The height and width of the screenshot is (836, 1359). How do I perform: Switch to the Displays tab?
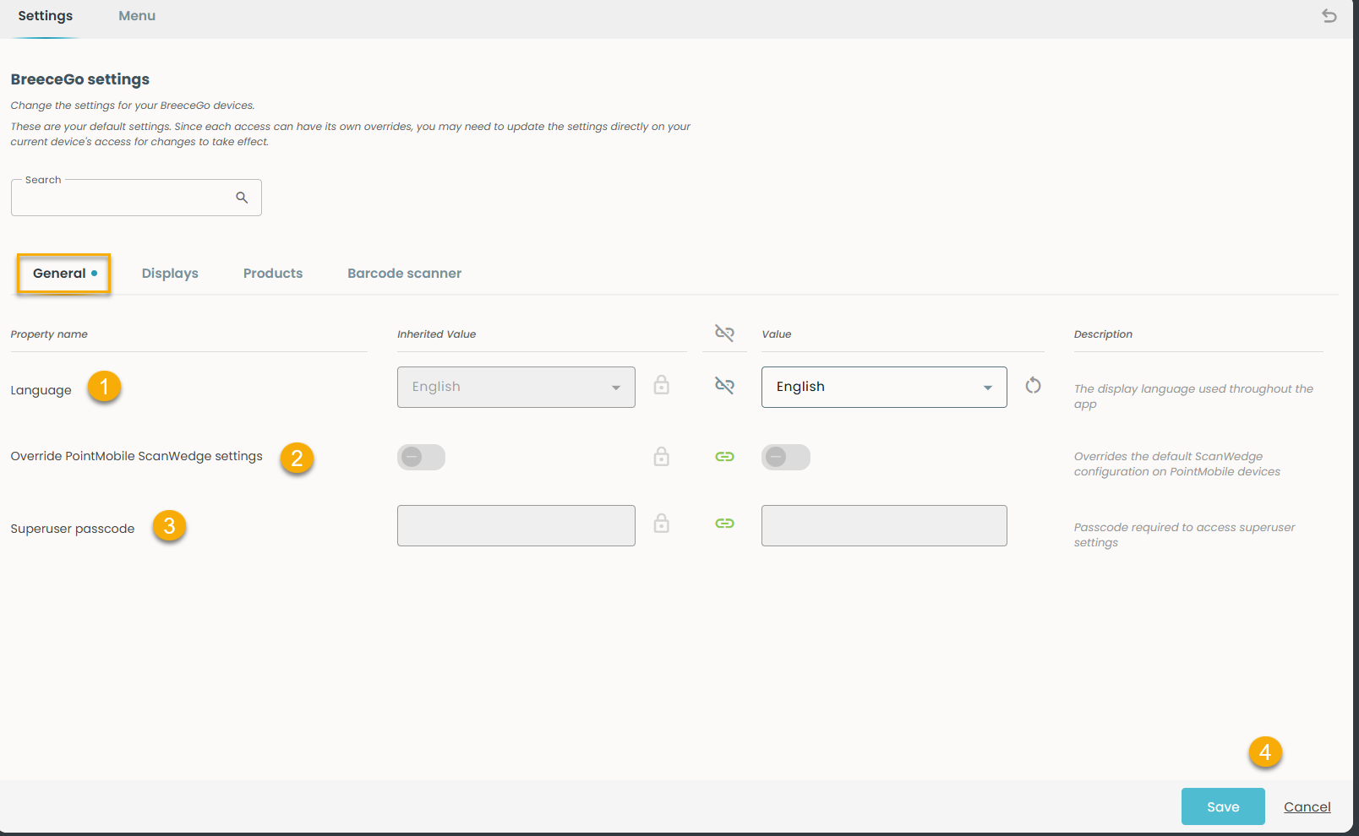coord(170,274)
